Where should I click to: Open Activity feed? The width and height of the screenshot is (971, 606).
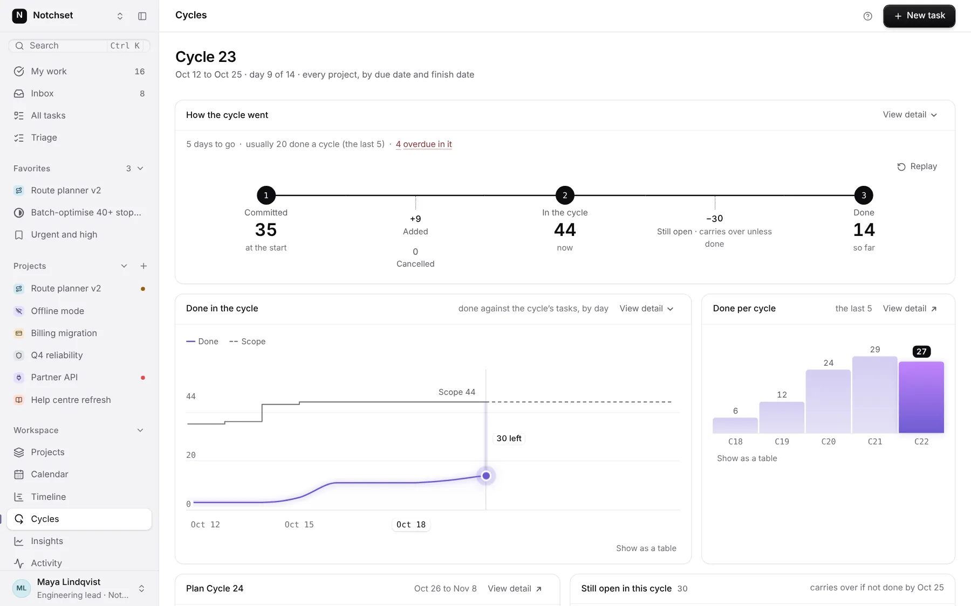(x=79, y=563)
